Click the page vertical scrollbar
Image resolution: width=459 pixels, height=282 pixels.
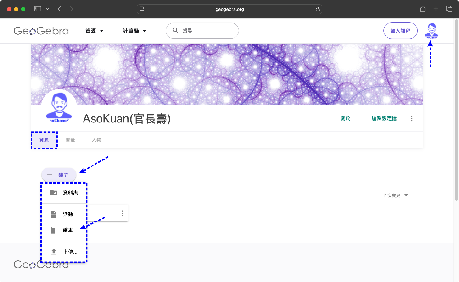pyautogui.click(x=456, y=110)
